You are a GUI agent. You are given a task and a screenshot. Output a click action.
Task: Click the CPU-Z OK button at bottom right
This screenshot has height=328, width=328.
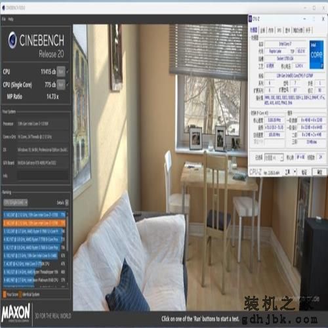pos(319,172)
